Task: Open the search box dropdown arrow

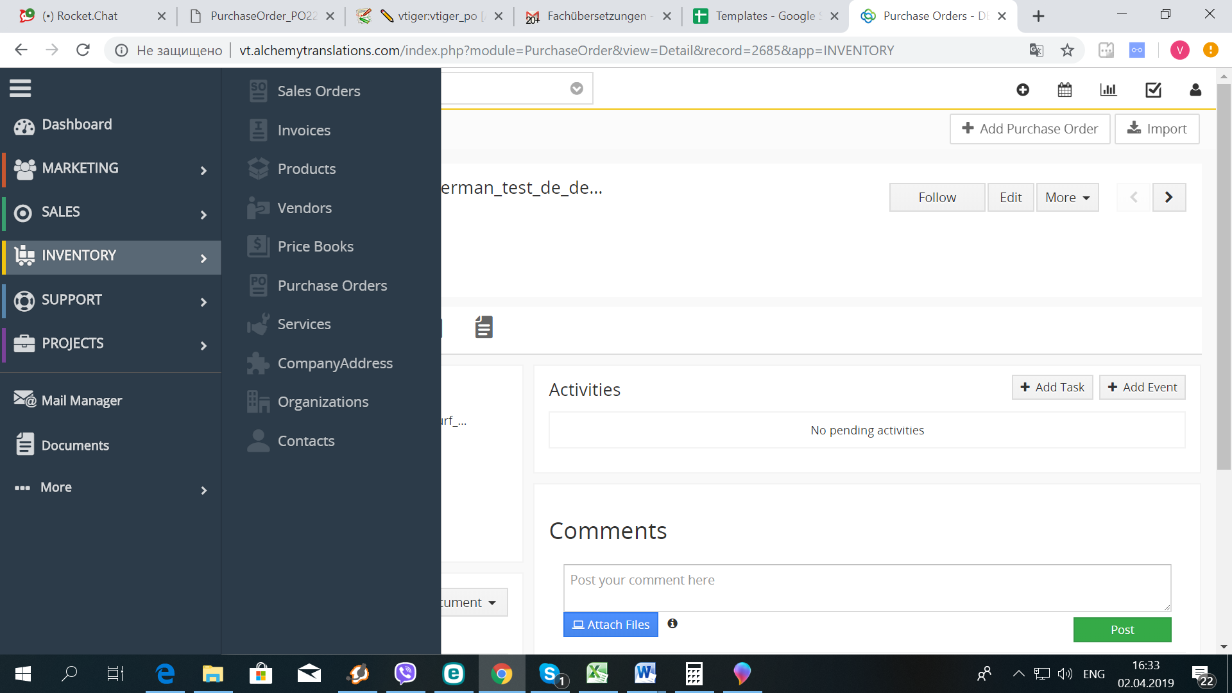Action: [x=576, y=89]
